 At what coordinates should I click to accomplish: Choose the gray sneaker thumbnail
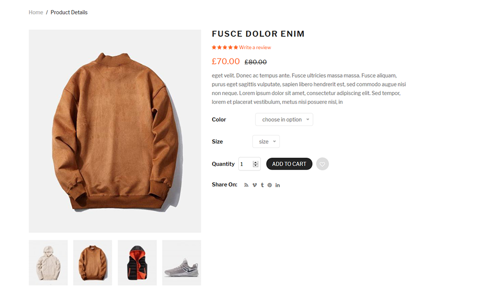(182, 262)
